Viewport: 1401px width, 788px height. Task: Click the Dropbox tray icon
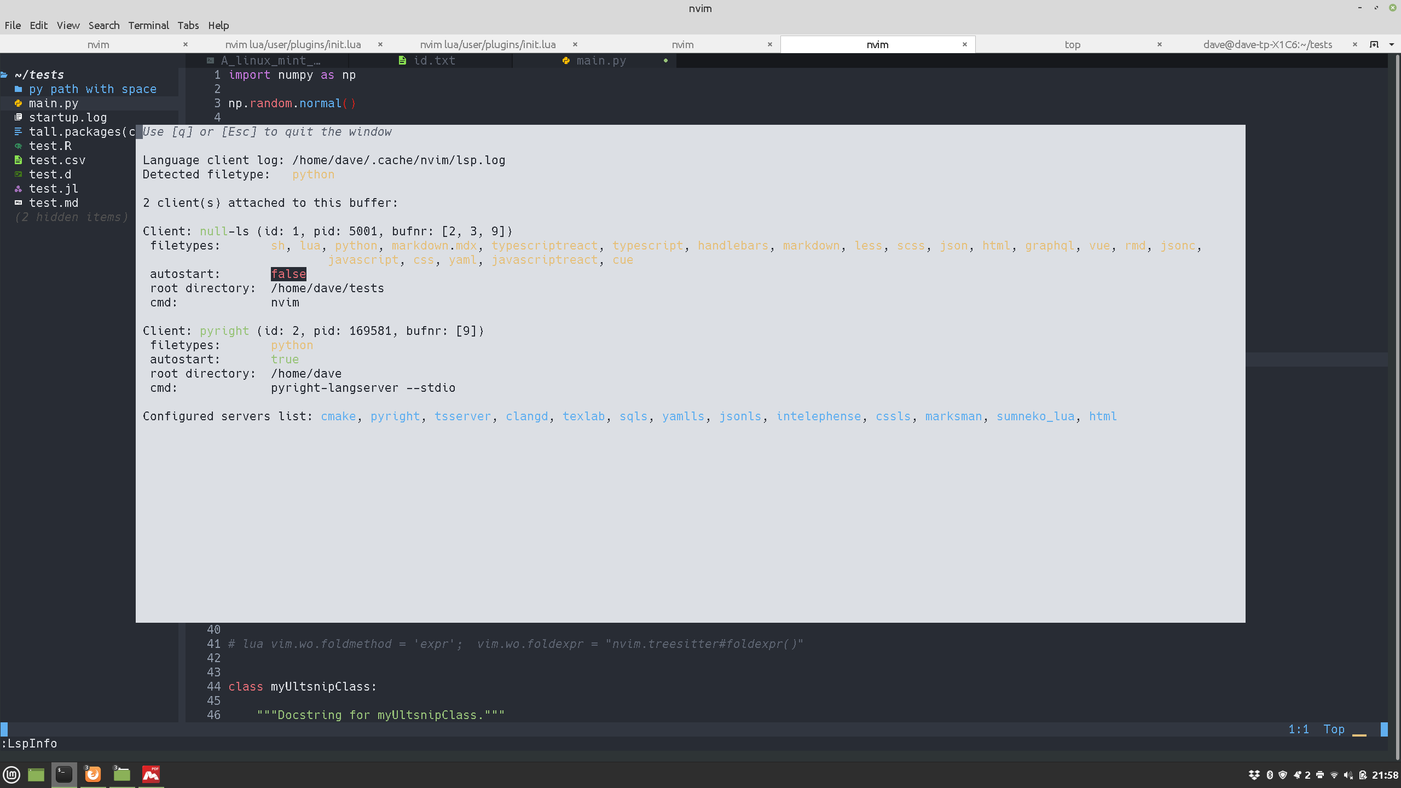click(x=1254, y=775)
